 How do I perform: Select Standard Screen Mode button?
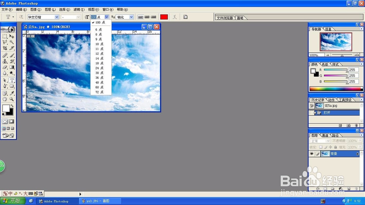tap(4, 128)
